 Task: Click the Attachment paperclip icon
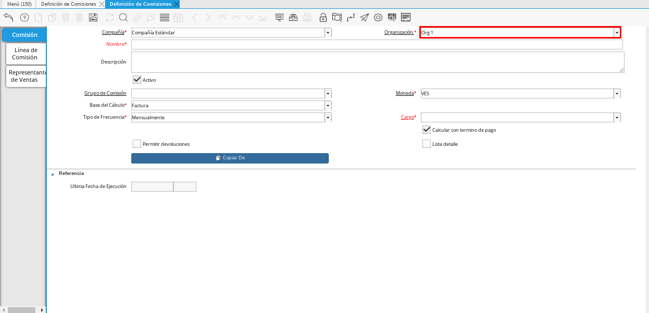(x=136, y=17)
